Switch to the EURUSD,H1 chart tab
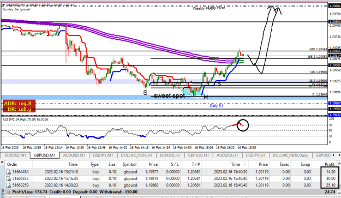Image resolution: width=341 pixels, height=198 pixels. pos(170,155)
